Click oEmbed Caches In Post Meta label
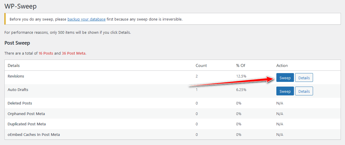This screenshot has height=145, width=345. (x=34, y=134)
